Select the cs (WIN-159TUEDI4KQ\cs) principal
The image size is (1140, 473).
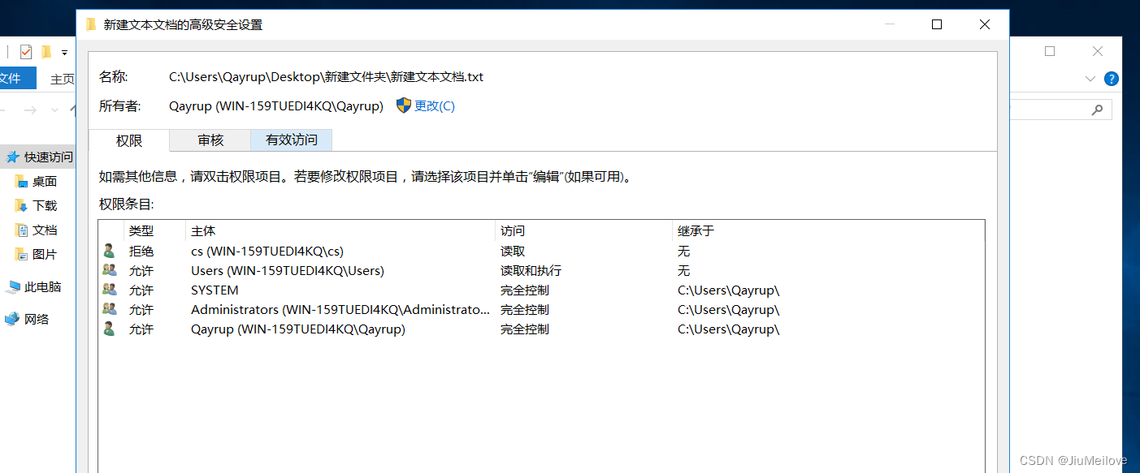[x=267, y=252]
